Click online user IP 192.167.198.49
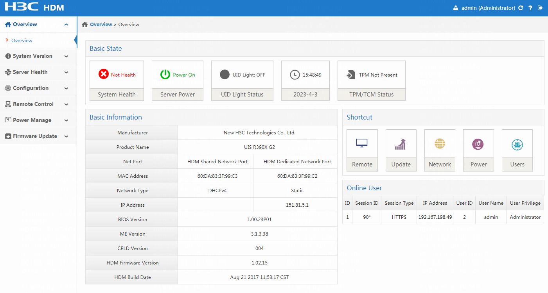Screen dimensions: 548x293 (435, 217)
